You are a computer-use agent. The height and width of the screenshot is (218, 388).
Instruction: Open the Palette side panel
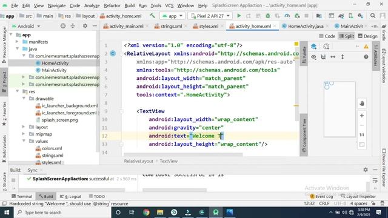(304, 54)
